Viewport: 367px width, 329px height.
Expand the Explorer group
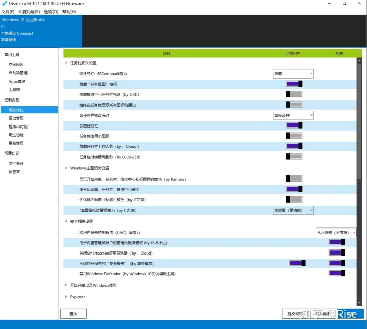tap(66, 297)
